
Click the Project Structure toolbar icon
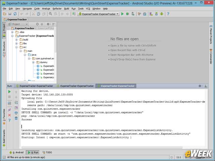tap(145, 14)
